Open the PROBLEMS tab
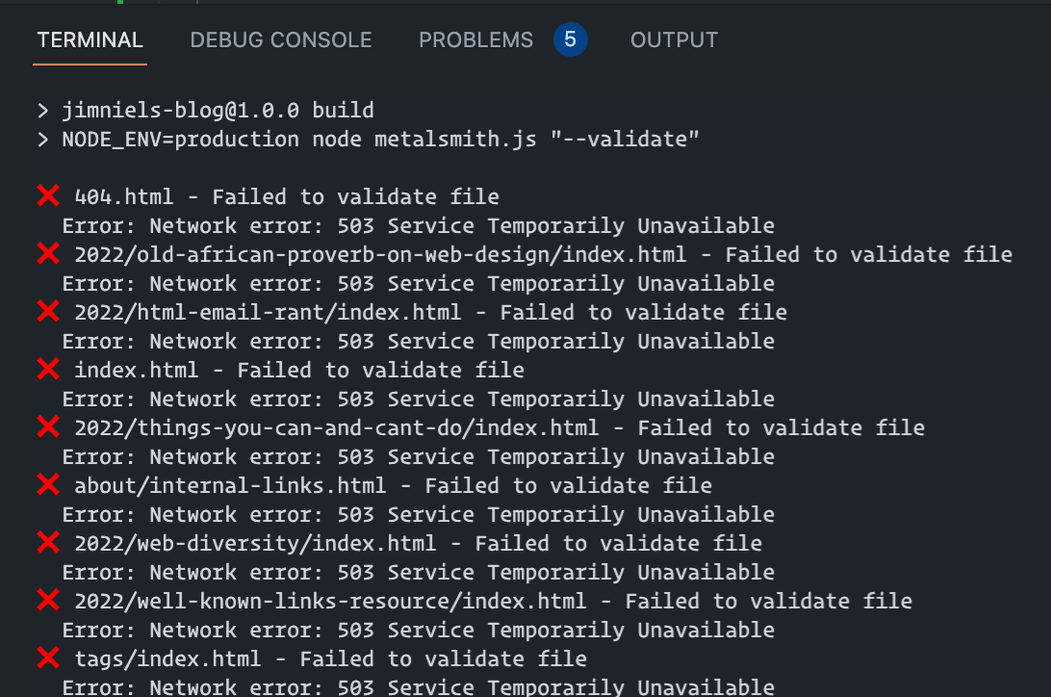 click(475, 39)
